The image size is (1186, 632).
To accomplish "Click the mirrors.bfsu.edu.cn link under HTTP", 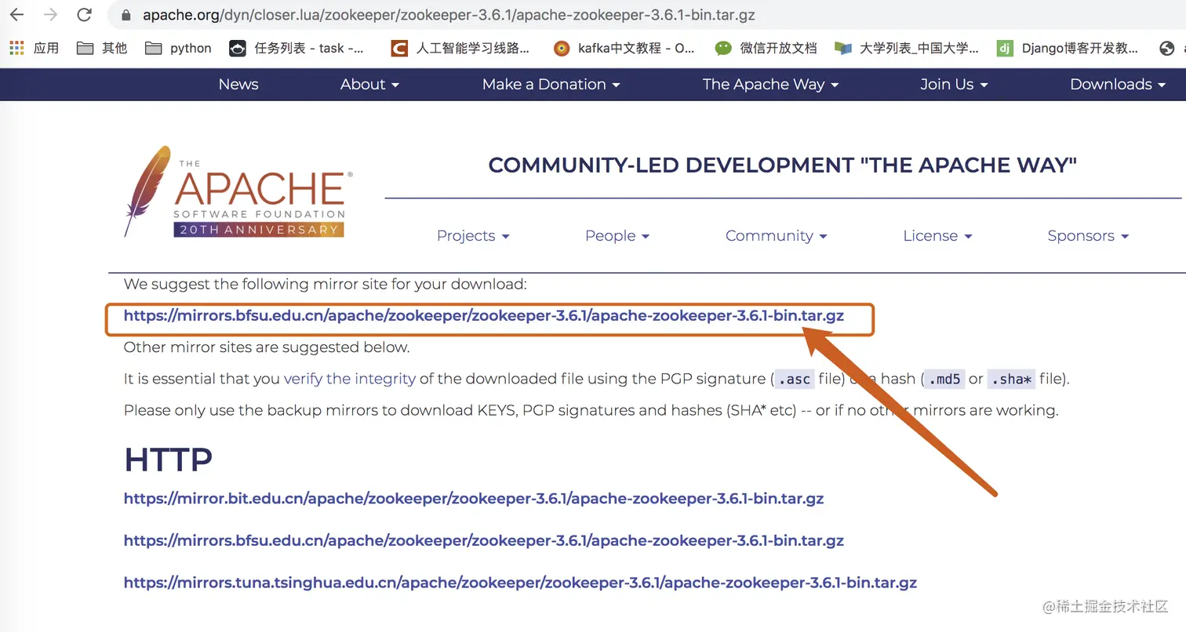I will [484, 540].
